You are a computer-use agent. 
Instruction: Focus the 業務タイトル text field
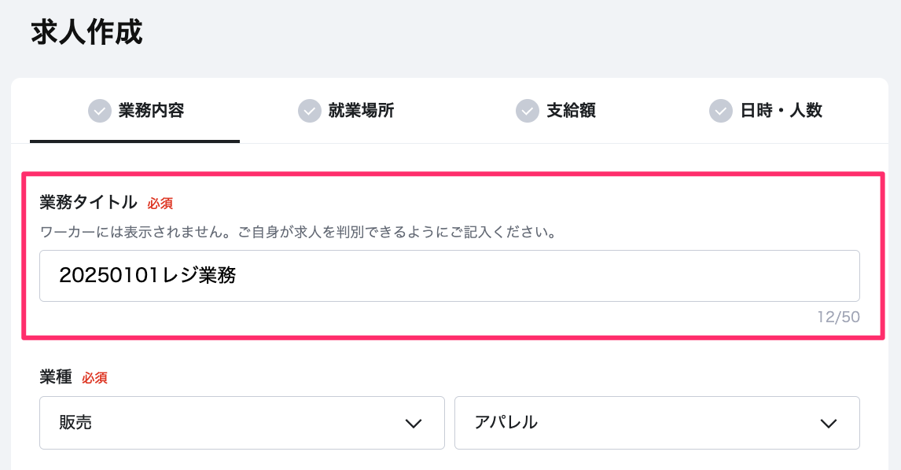(x=449, y=276)
